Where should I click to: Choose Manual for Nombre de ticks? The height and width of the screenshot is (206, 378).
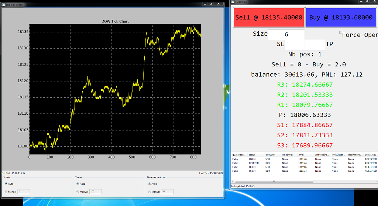click(x=150, y=192)
